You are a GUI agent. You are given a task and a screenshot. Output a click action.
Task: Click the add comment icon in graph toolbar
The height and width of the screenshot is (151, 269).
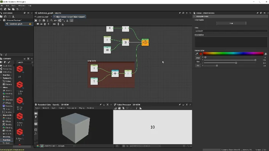pos(38,24)
